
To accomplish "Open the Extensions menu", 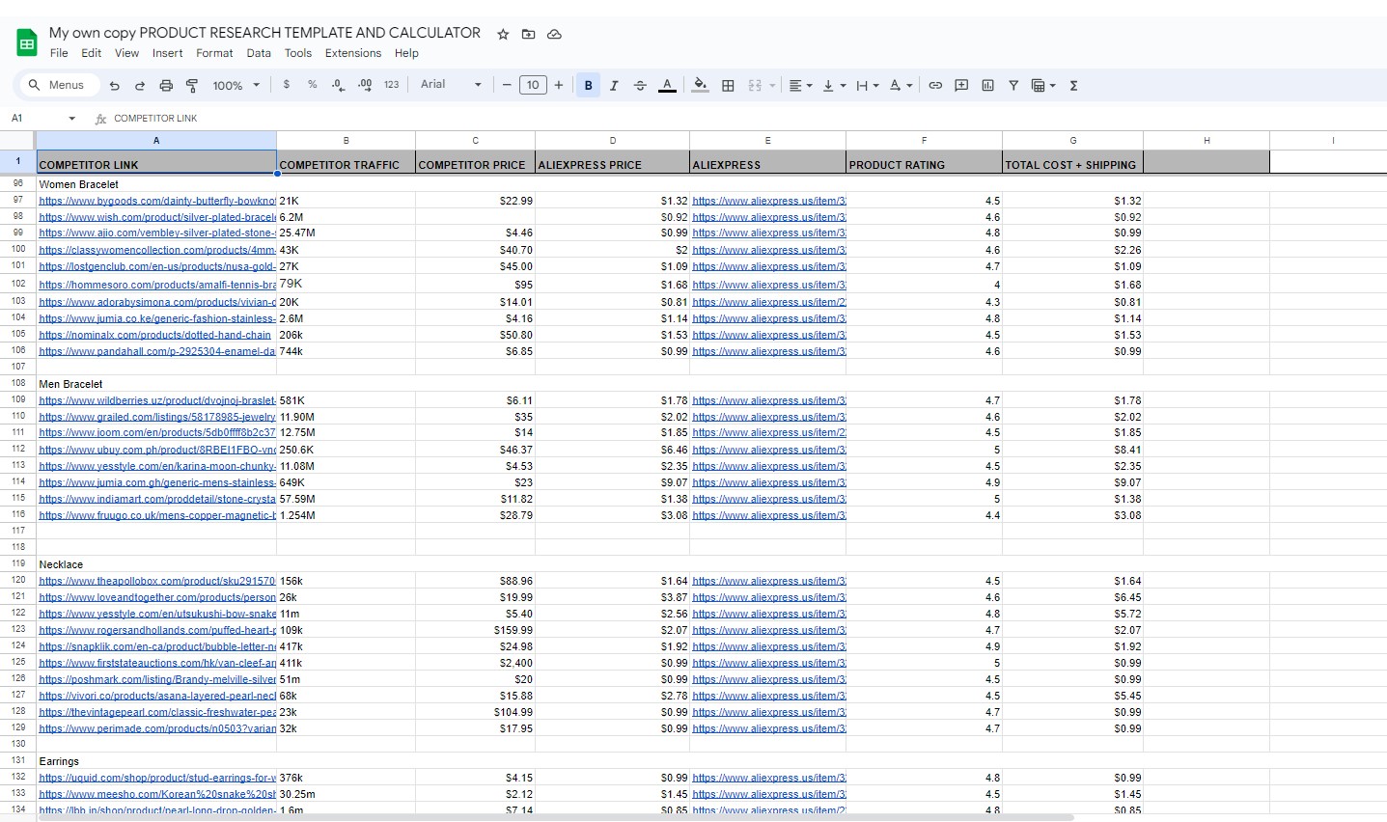I will [x=353, y=53].
